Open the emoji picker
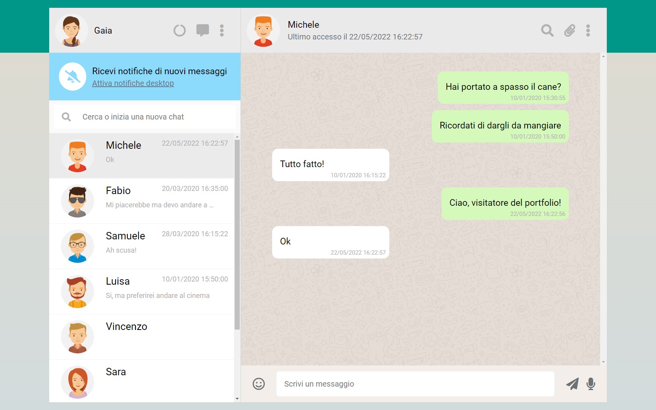Screen dimensions: 656x410 [x=259, y=384]
